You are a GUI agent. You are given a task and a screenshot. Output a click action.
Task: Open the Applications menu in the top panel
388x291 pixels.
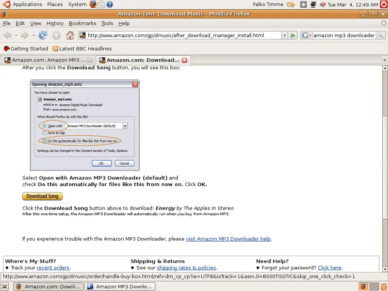[x=27, y=4]
